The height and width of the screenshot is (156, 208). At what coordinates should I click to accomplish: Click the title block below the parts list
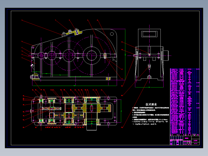pyautogui.click(x=185, y=140)
